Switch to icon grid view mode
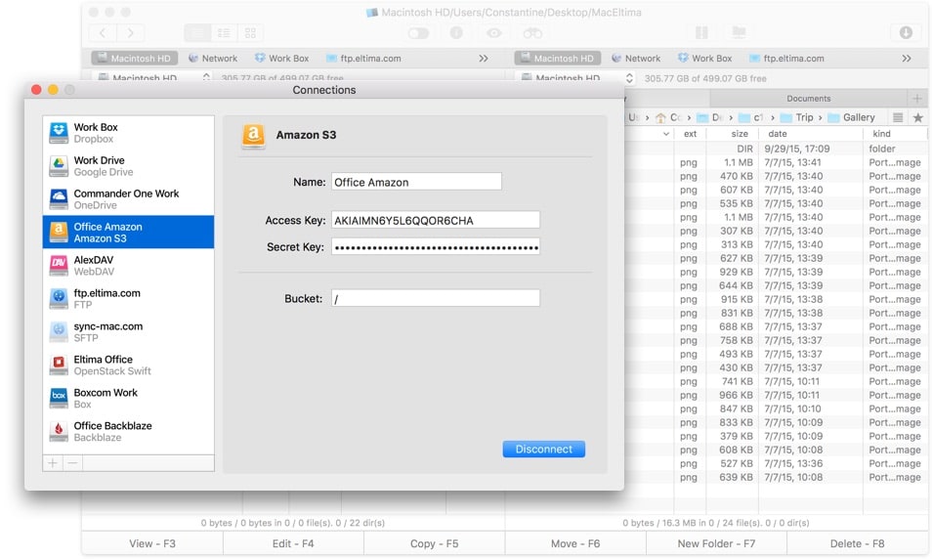 [x=250, y=32]
